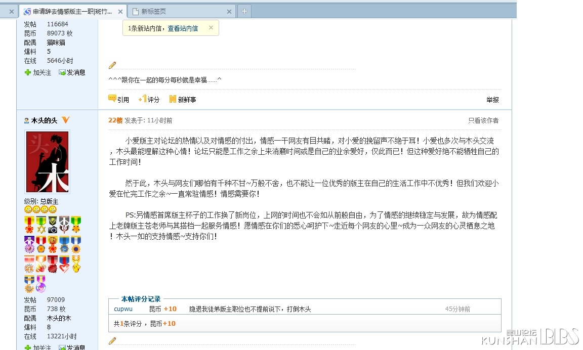Close the 新标签页 tab

click(229, 12)
